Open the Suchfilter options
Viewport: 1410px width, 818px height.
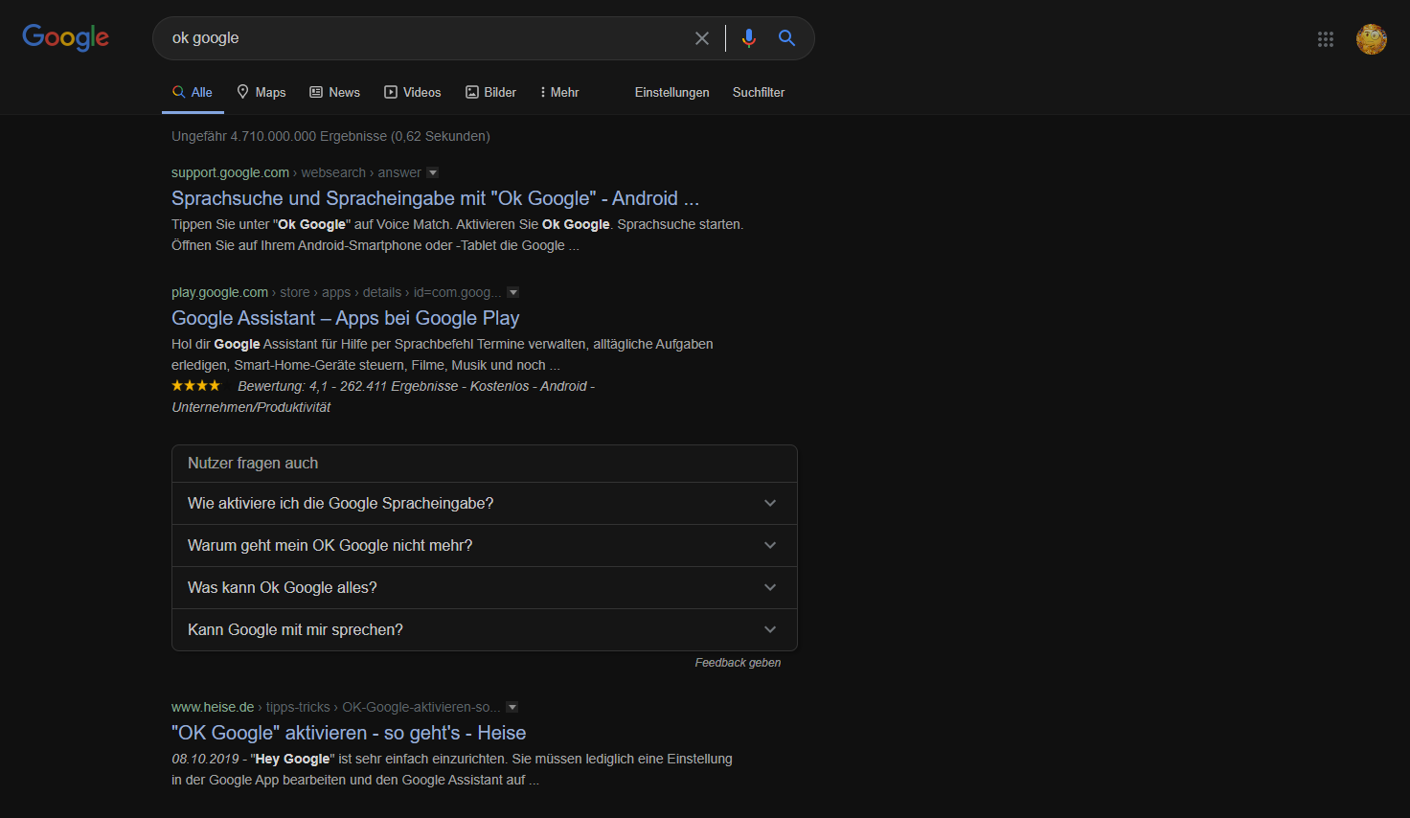(x=759, y=93)
